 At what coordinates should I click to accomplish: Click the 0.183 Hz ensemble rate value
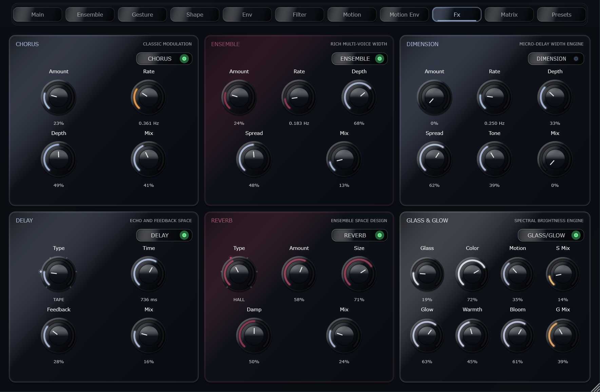299,123
